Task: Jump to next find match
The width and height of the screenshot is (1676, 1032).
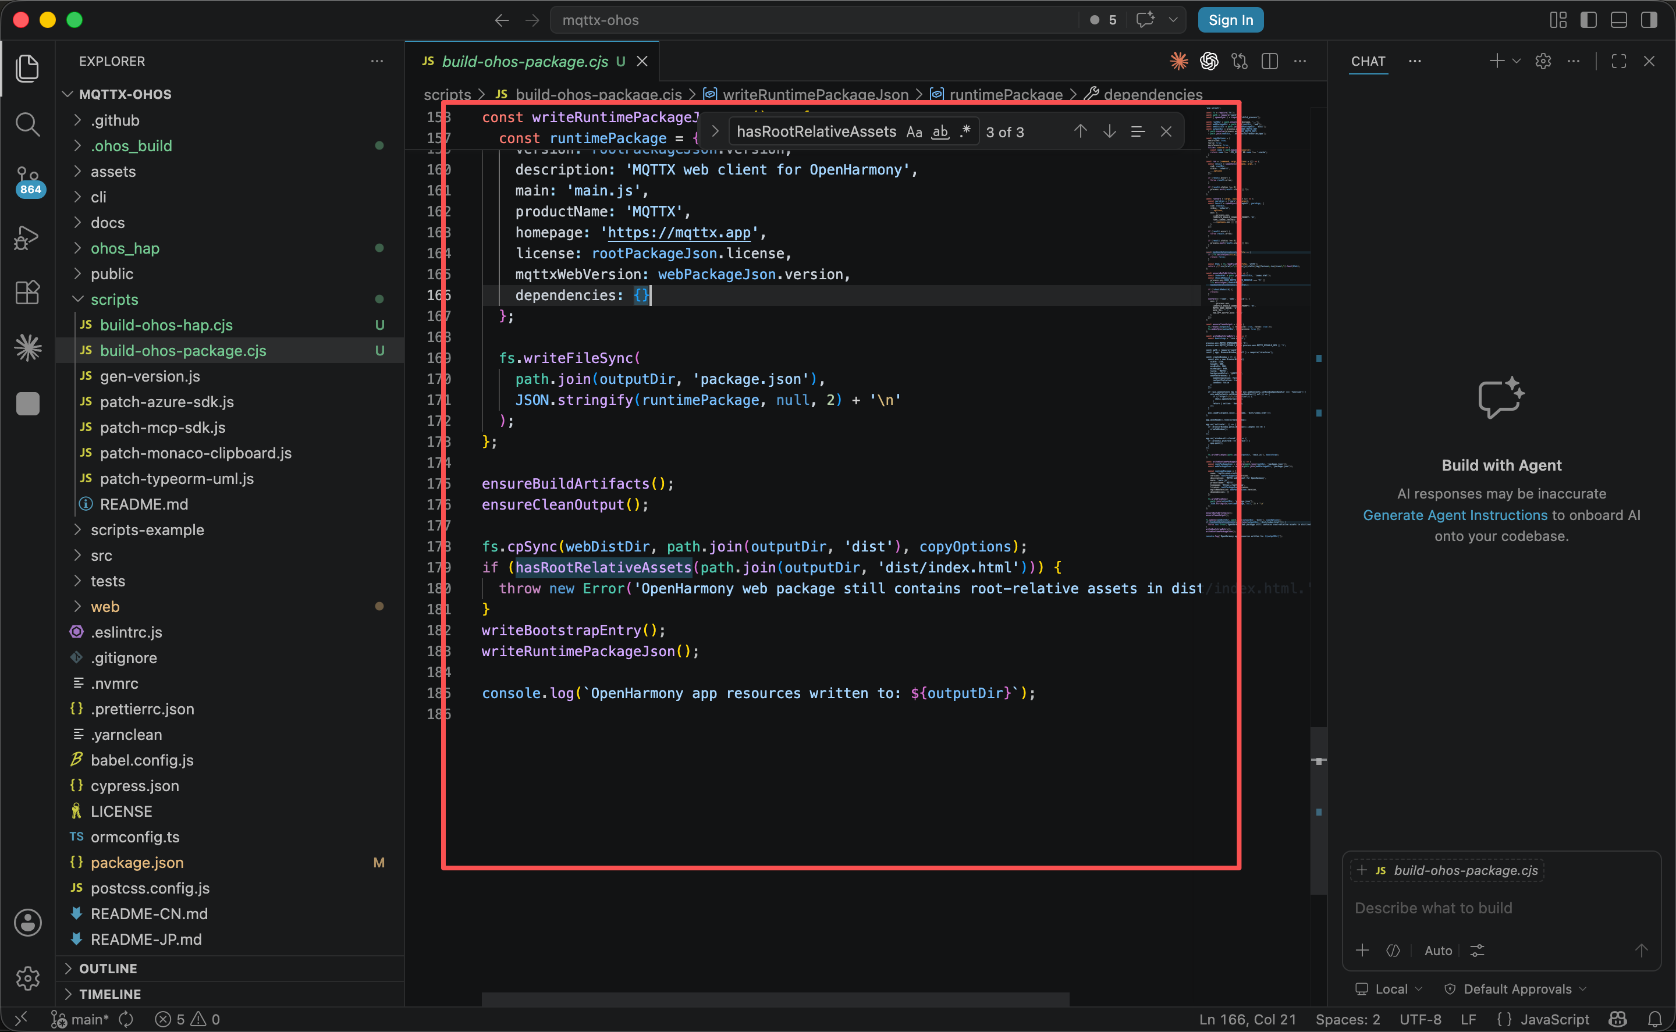Action: click(1109, 131)
